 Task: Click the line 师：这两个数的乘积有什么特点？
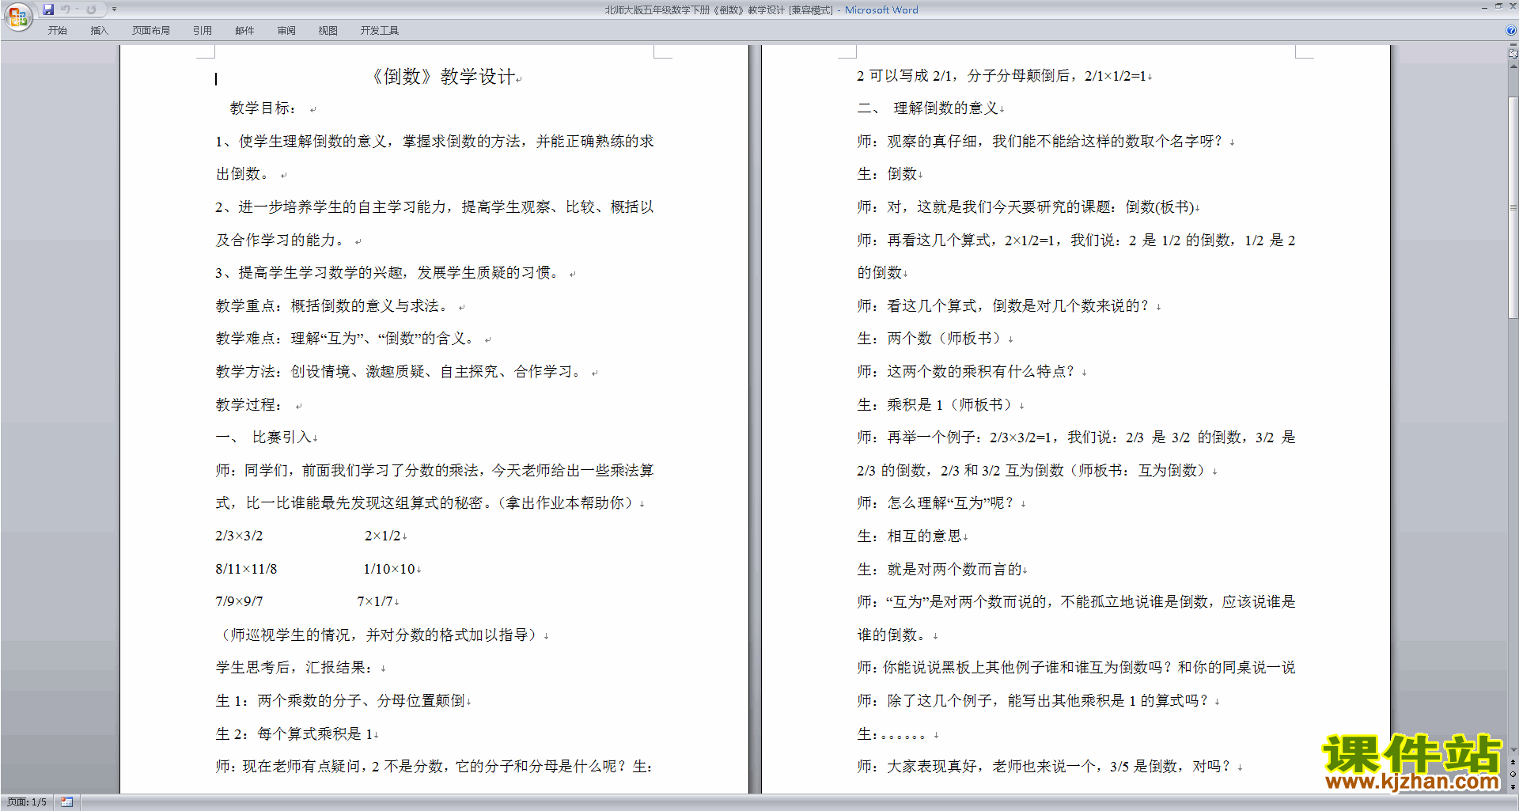[x=968, y=372]
